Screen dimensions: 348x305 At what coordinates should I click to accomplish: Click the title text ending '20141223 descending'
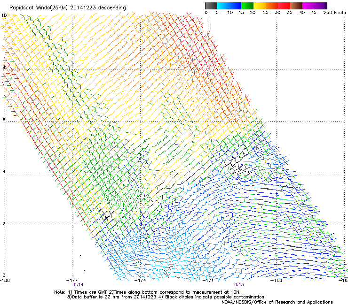pyautogui.click(x=67, y=8)
